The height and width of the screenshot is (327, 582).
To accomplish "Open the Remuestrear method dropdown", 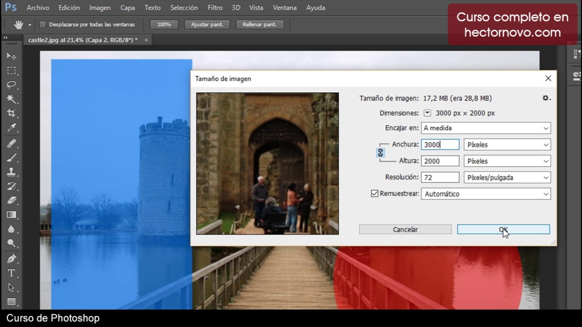I will 486,194.
